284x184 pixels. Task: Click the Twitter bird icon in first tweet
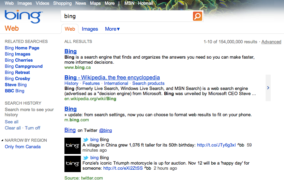coord(86,139)
